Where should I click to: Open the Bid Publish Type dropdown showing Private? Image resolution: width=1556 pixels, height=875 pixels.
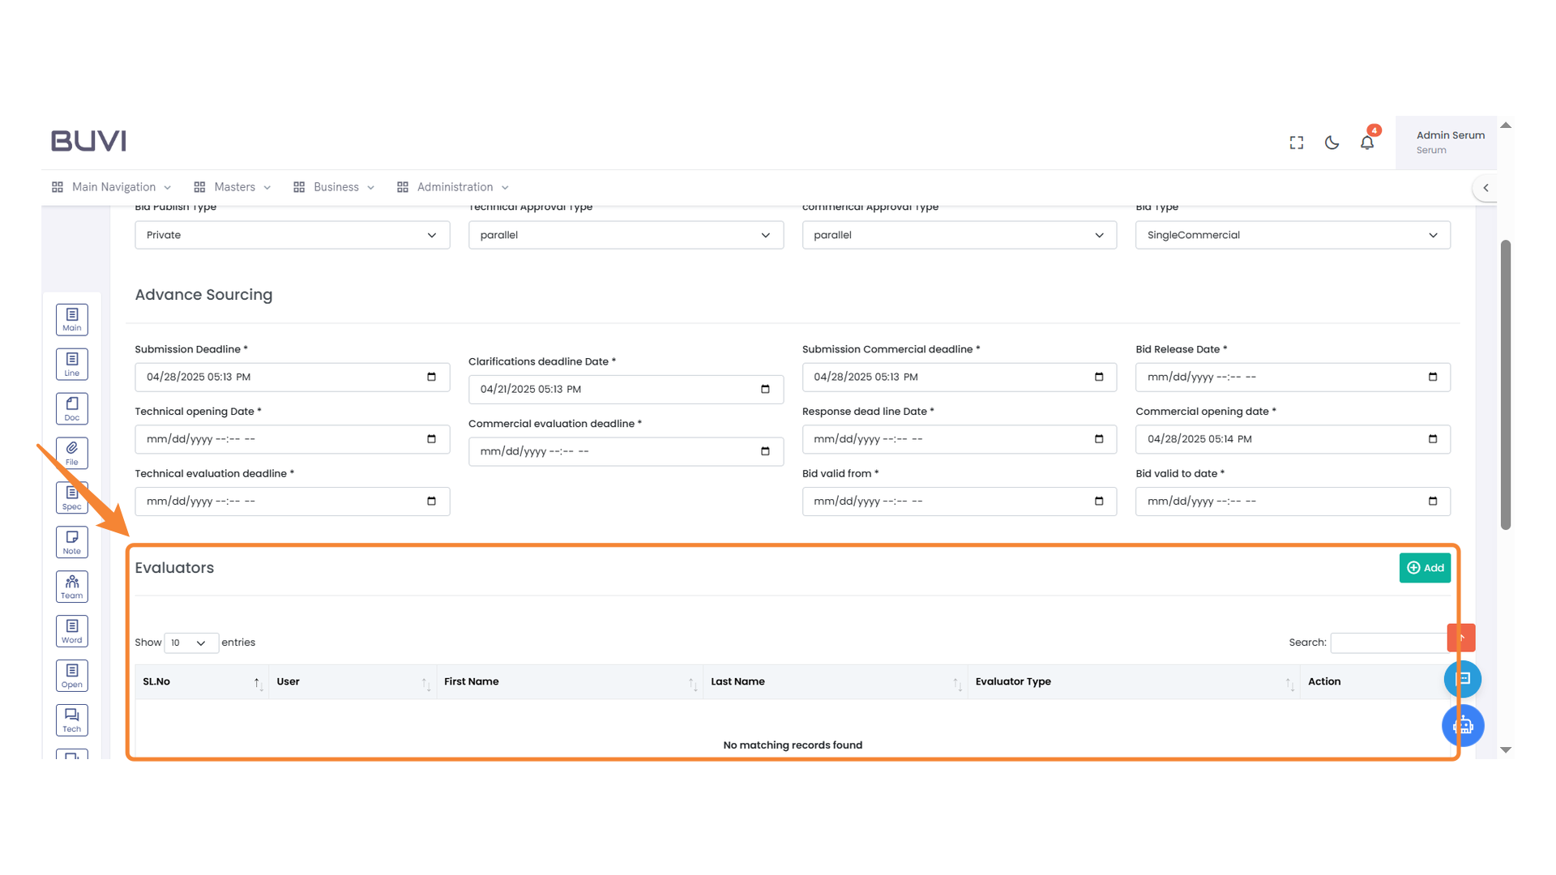[292, 235]
